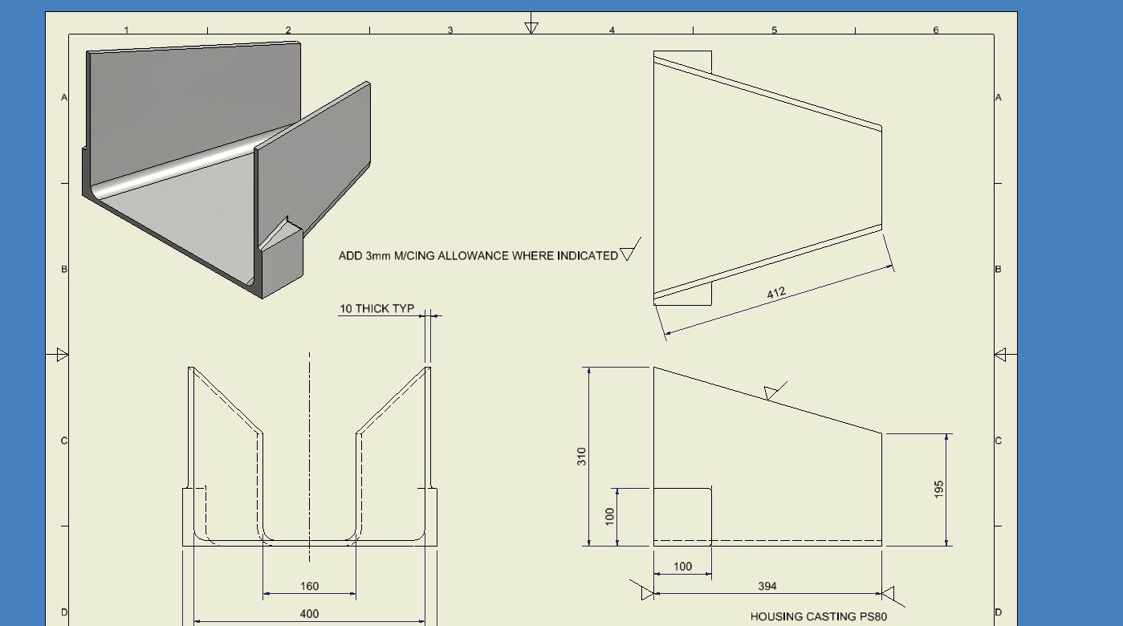The height and width of the screenshot is (626, 1123).
Task: Select the surface finish symbol on sloped edge
Action: point(774,391)
